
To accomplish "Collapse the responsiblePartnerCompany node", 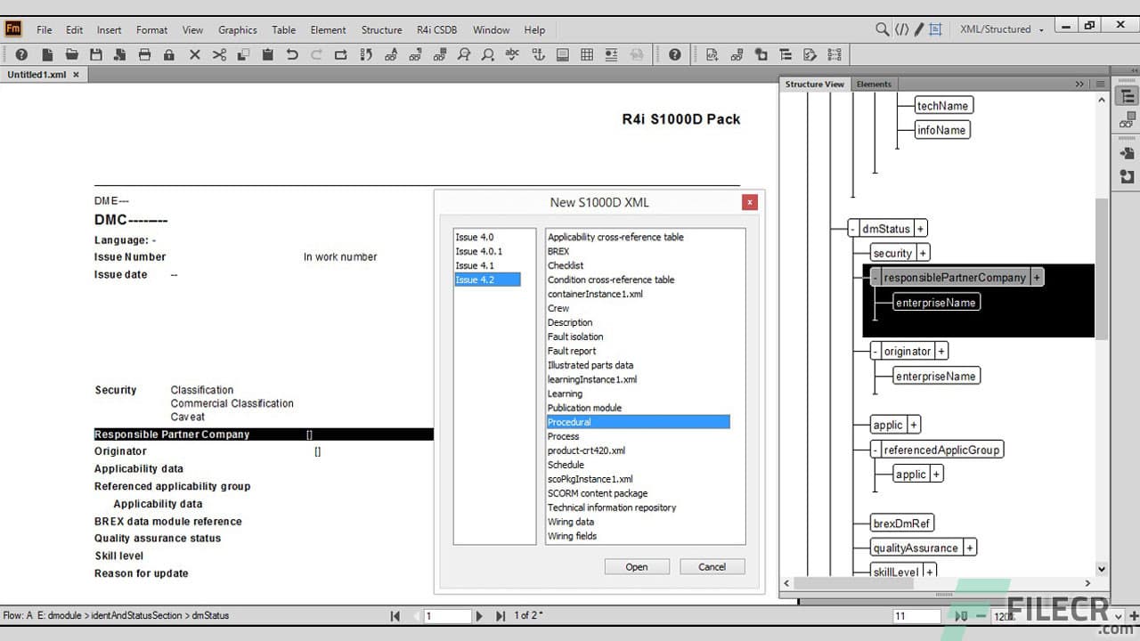I will (x=875, y=277).
